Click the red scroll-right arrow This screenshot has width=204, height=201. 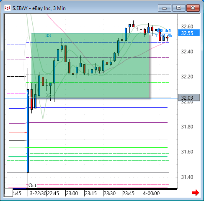coord(196,193)
